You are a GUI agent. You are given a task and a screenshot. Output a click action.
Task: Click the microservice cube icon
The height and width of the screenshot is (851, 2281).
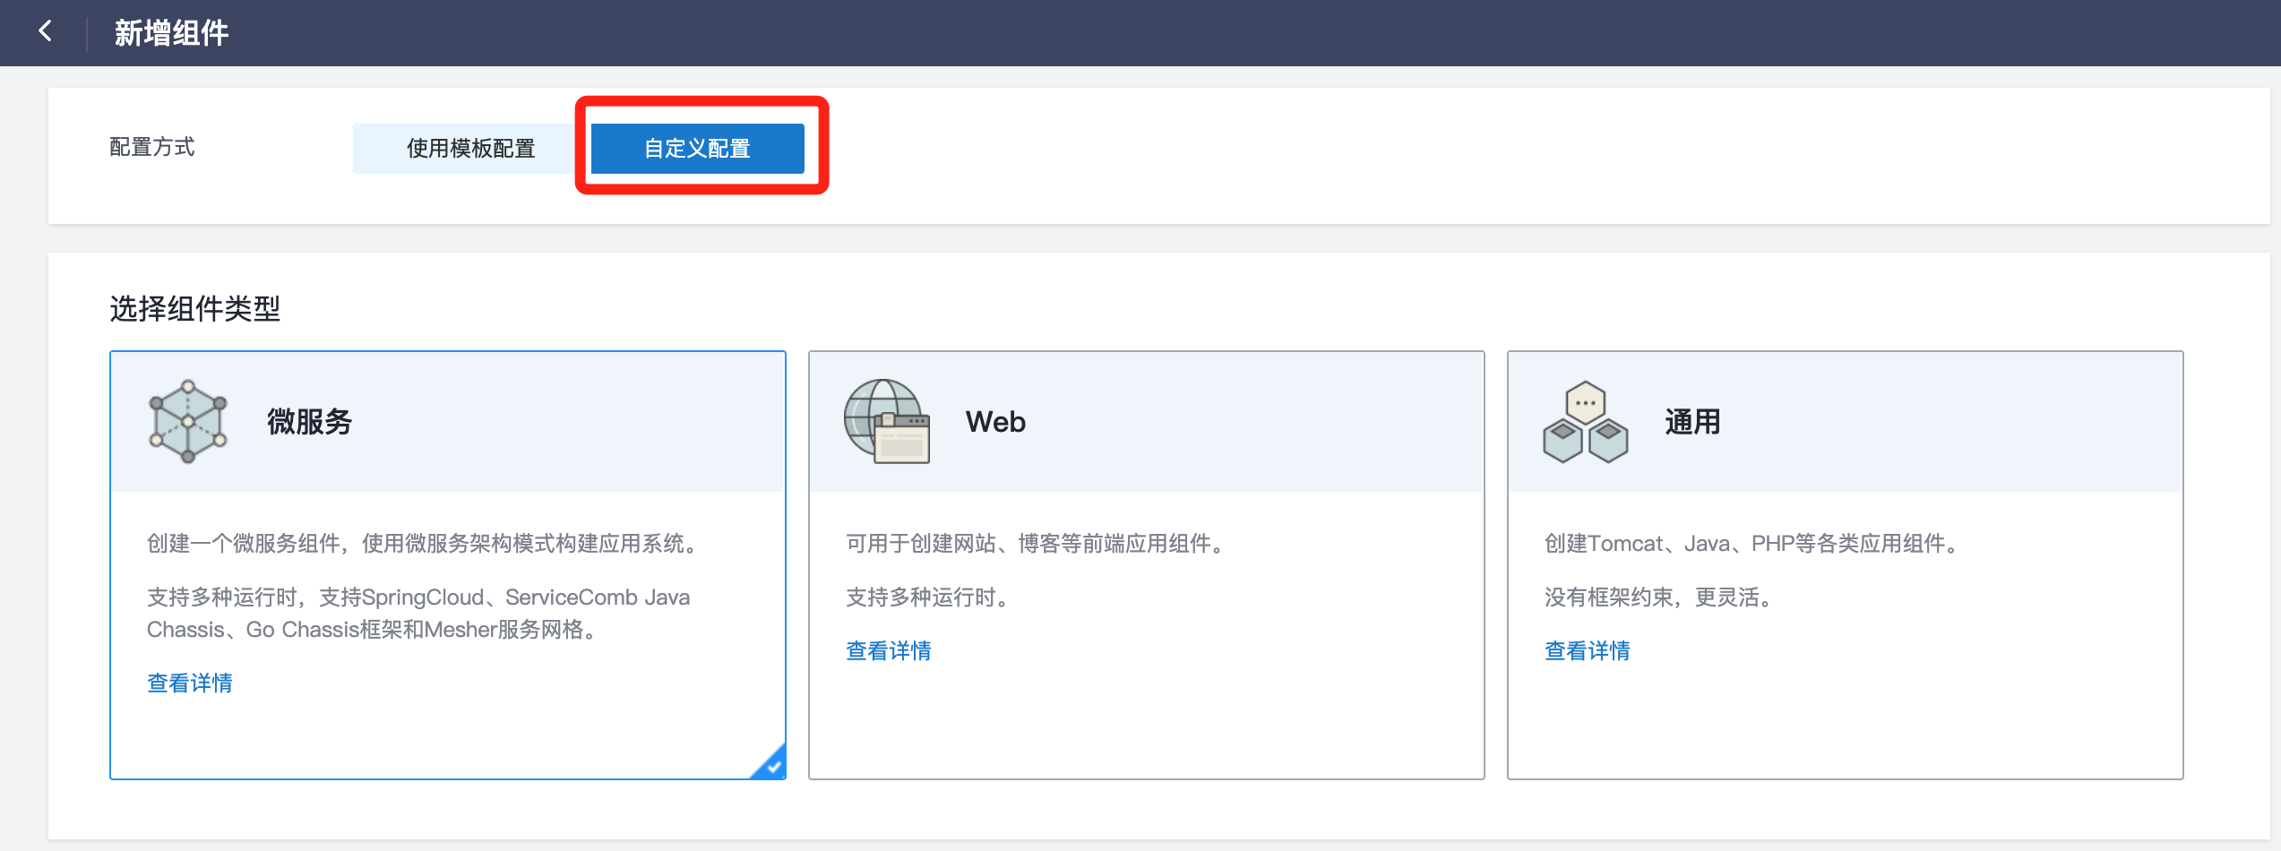188,421
